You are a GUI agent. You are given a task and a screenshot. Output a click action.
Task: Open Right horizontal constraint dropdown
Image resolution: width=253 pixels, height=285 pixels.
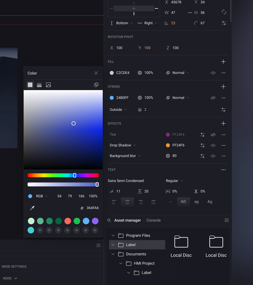pyautogui.click(x=151, y=23)
